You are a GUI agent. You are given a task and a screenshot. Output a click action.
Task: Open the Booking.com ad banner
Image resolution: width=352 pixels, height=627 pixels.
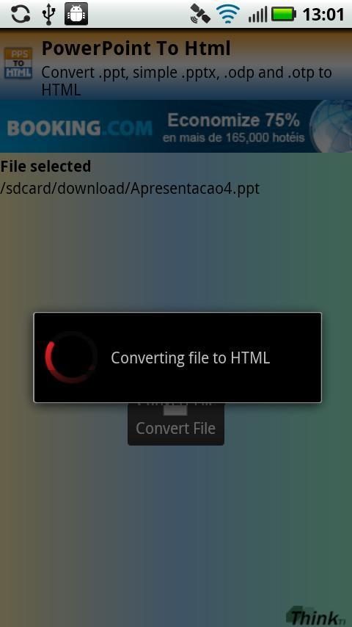click(x=176, y=126)
